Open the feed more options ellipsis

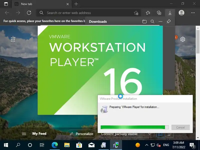(59, 134)
